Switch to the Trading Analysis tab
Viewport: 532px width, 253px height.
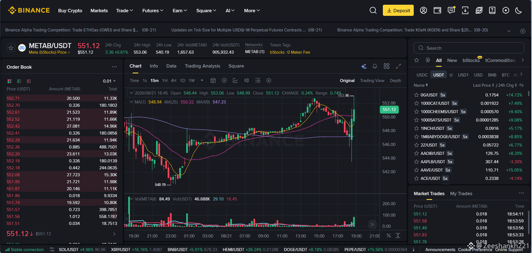tap(202, 66)
